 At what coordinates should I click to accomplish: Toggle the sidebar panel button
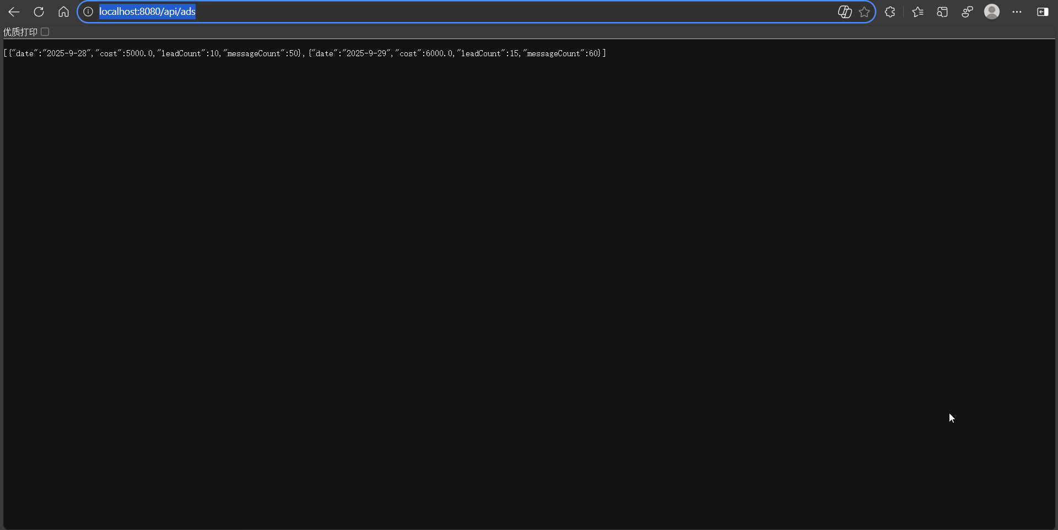point(1043,12)
